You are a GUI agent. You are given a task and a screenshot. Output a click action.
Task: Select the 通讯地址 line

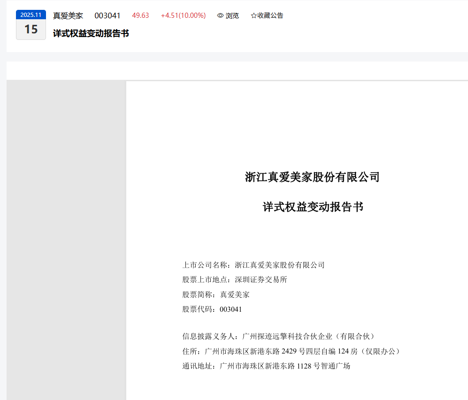click(266, 366)
